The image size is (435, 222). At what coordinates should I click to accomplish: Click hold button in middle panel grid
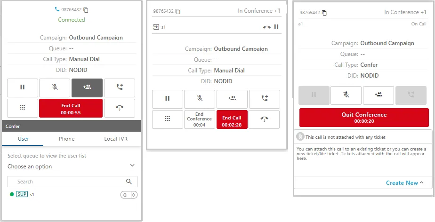click(168, 99)
